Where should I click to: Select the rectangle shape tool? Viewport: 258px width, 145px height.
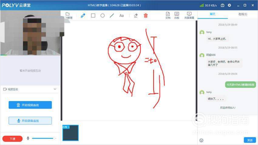click(93, 16)
